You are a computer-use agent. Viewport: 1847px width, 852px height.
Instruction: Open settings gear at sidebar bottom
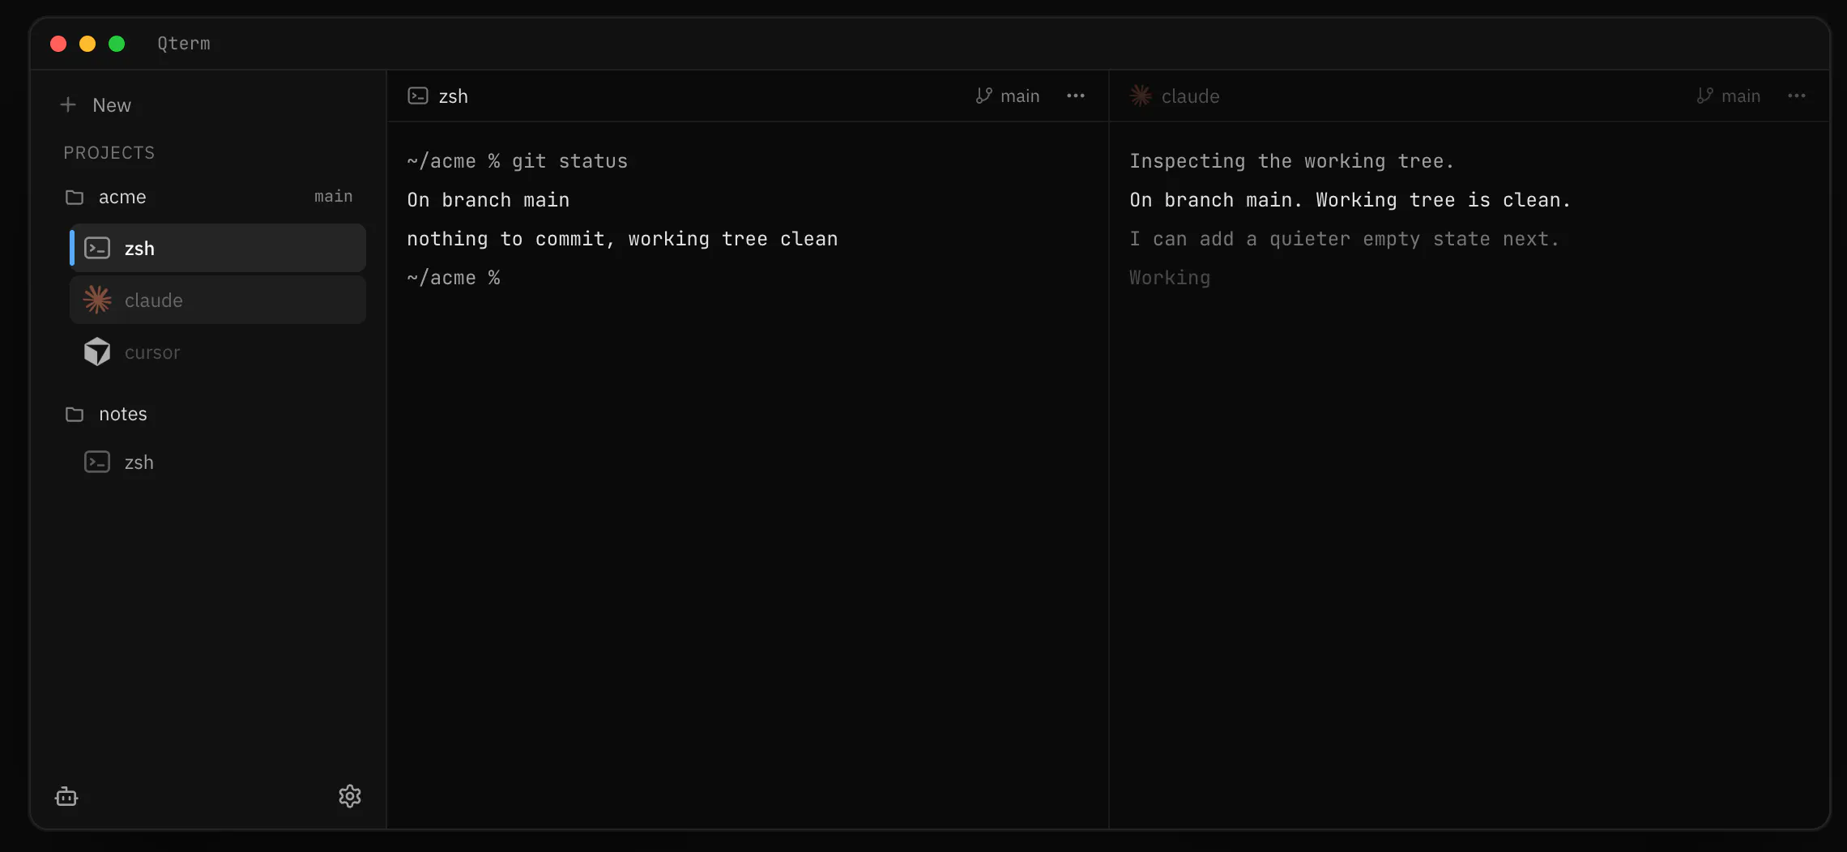pyautogui.click(x=350, y=796)
